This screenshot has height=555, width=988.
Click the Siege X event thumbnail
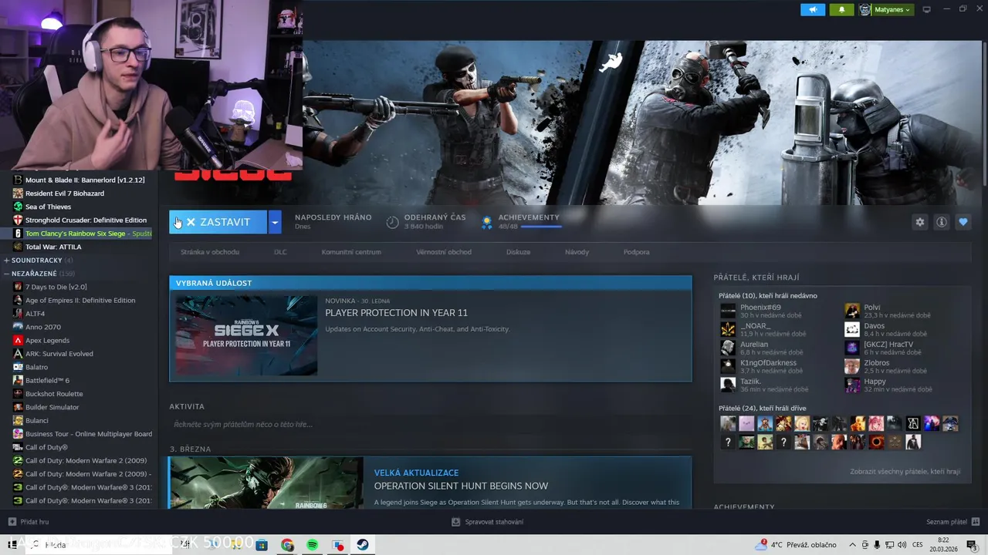click(246, 335)
